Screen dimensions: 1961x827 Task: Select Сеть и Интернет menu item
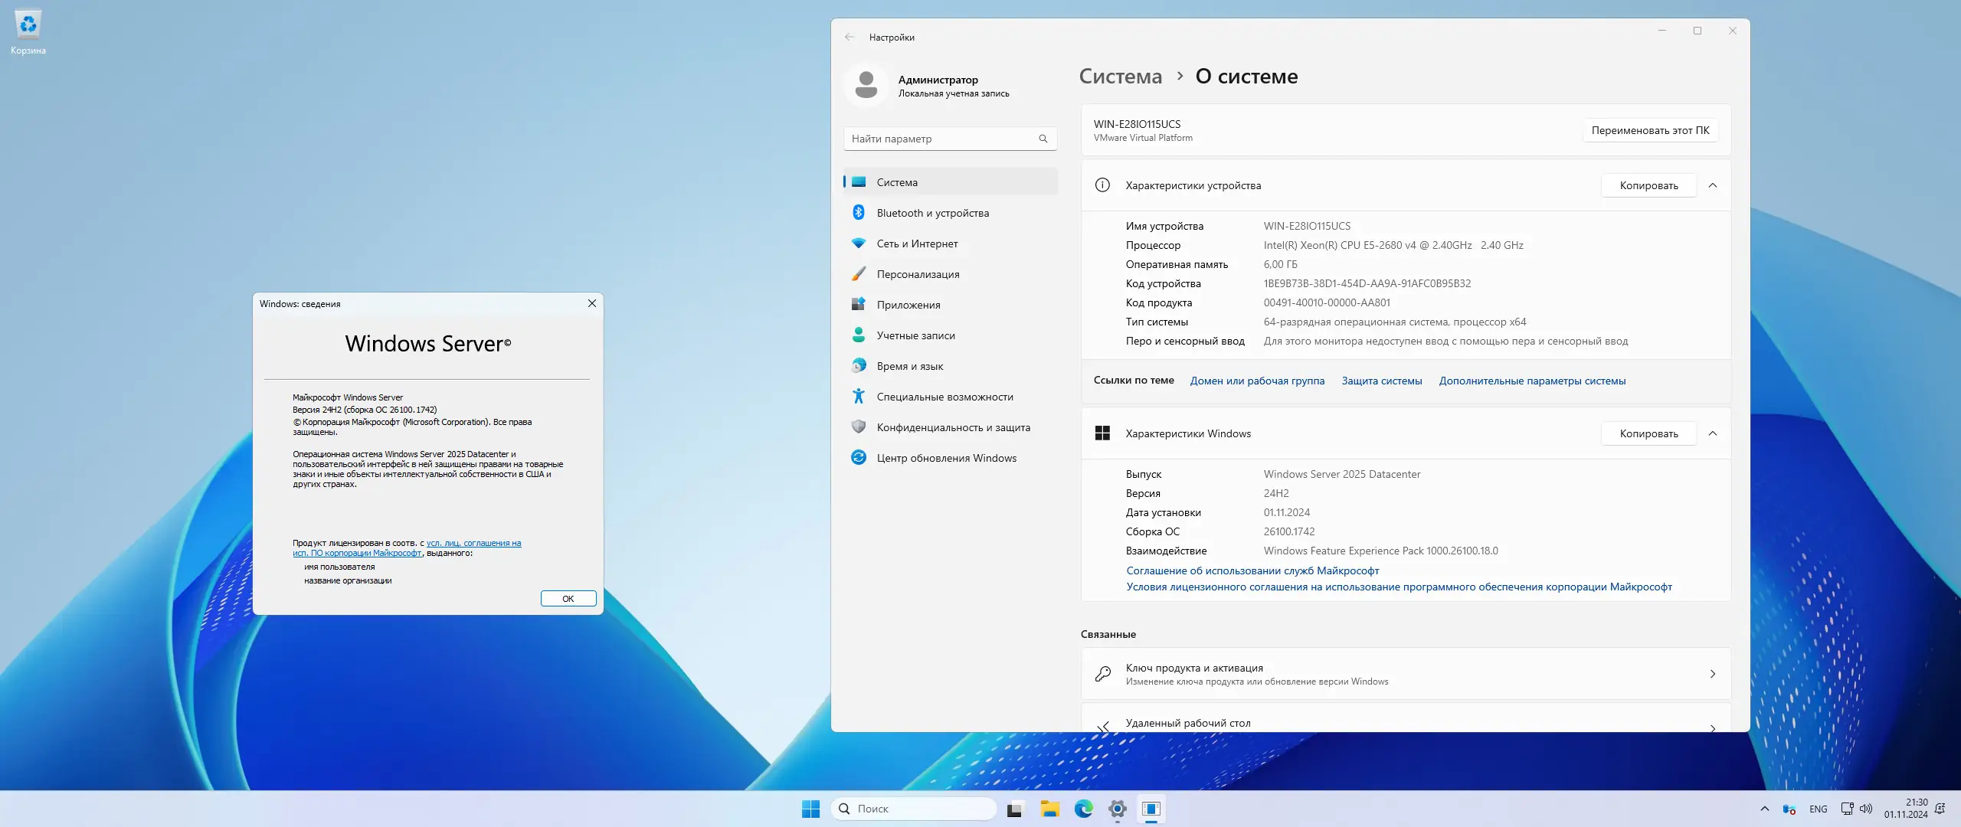point(917,244)
